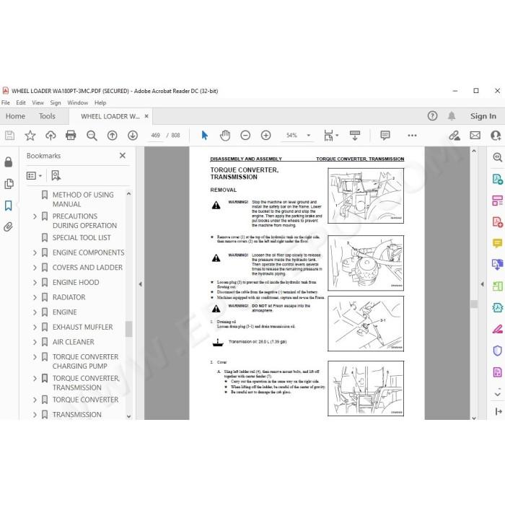Click the security lock icon in sidebar

tap(9, 162)
